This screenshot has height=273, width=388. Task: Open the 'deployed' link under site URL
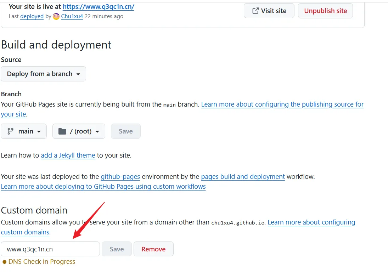click(x=32, y=16)
